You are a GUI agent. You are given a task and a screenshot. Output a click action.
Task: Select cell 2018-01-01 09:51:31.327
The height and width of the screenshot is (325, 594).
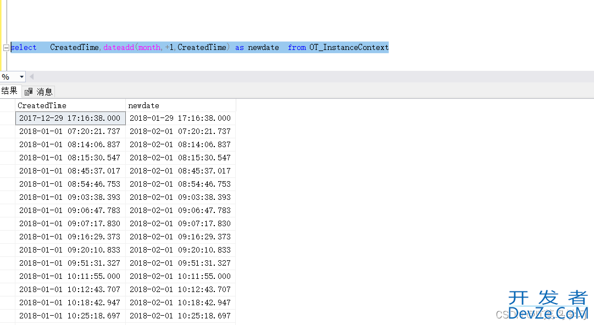click(x=70, y=264)
